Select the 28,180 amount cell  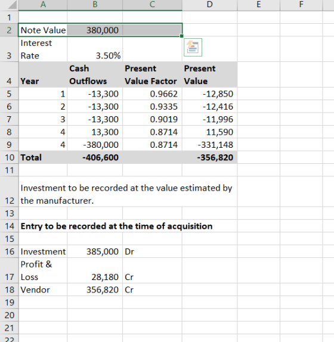(x=95, y=271)
